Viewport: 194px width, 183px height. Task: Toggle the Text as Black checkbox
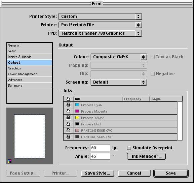153,57
